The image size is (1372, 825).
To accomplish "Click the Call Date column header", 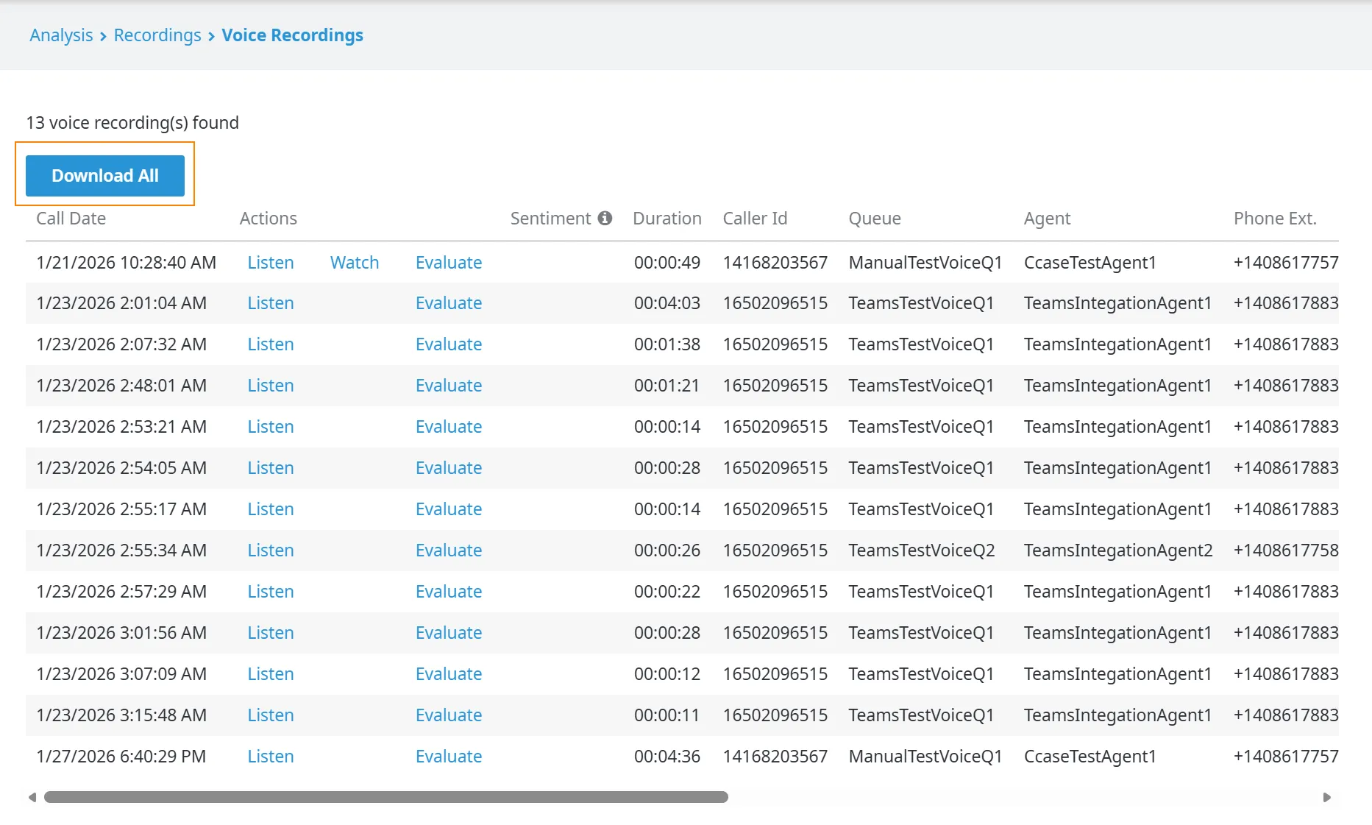I will point(71,219).
